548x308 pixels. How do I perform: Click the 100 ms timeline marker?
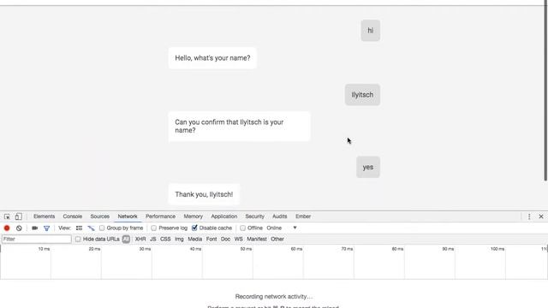coord(497,249)
